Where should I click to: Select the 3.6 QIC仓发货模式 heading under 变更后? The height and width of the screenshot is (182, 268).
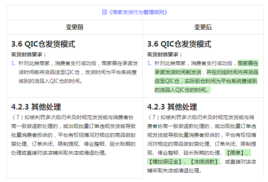point(179,44)
